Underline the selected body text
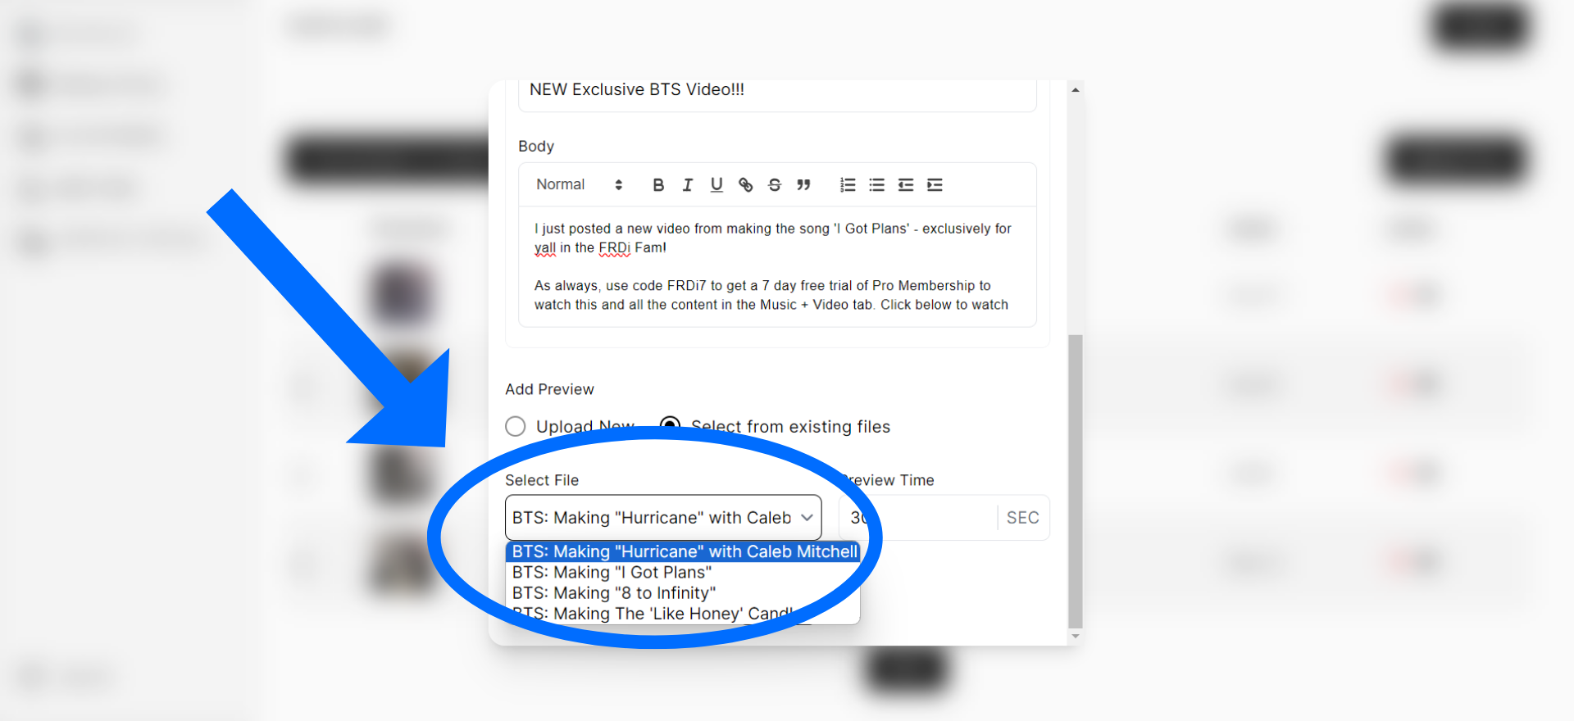 click(x=716, y=185)
